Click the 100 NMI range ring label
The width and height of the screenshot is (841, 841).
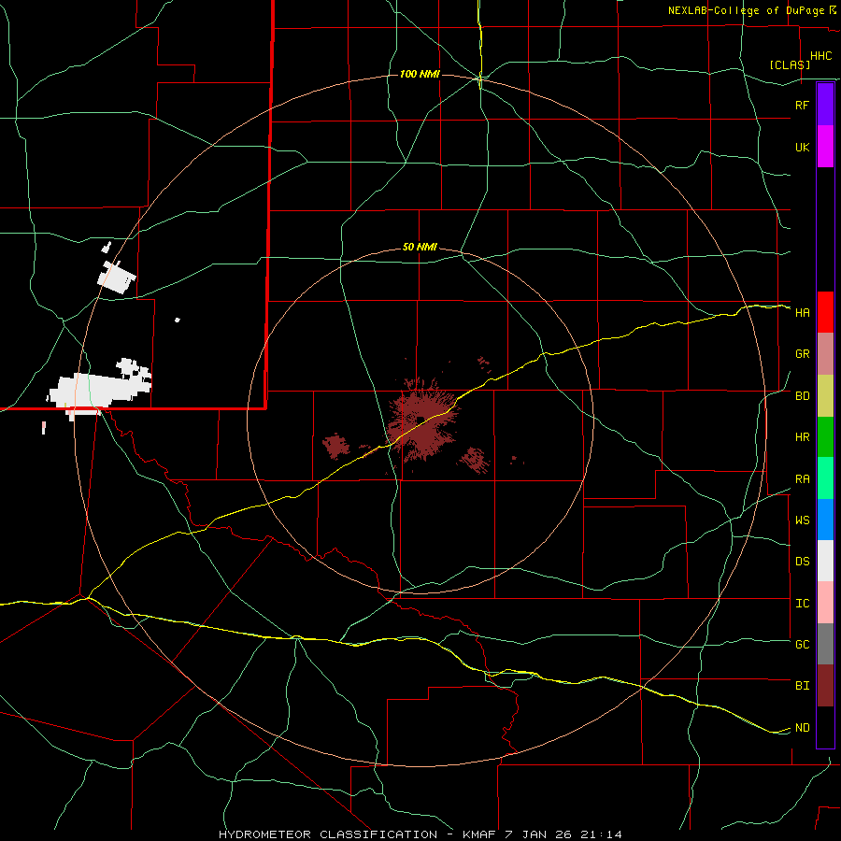(420, 74)
